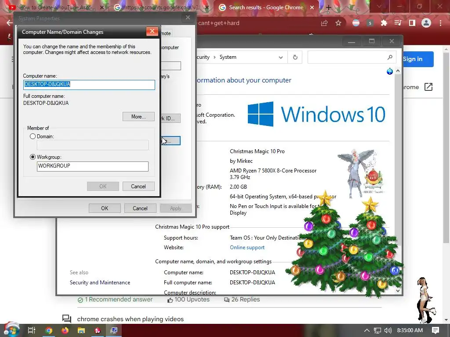This screenshot has height=337, width=450.
Task: Click the Network ID... button in System Properties
Action: click(171, 118)
